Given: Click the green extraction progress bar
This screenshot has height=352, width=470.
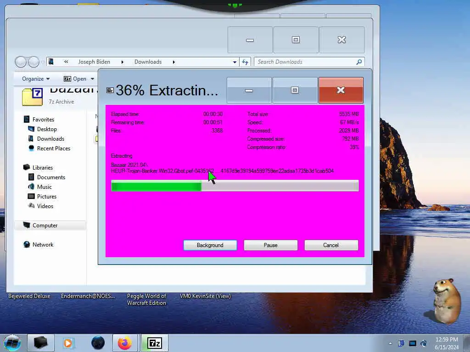Looking at the screenshot, I should click(x=235, y=186).
